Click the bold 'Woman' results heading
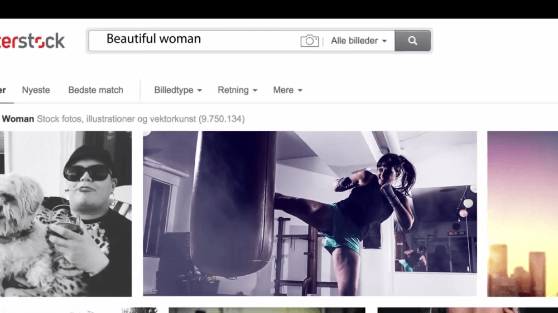 [x=18, y=119]
